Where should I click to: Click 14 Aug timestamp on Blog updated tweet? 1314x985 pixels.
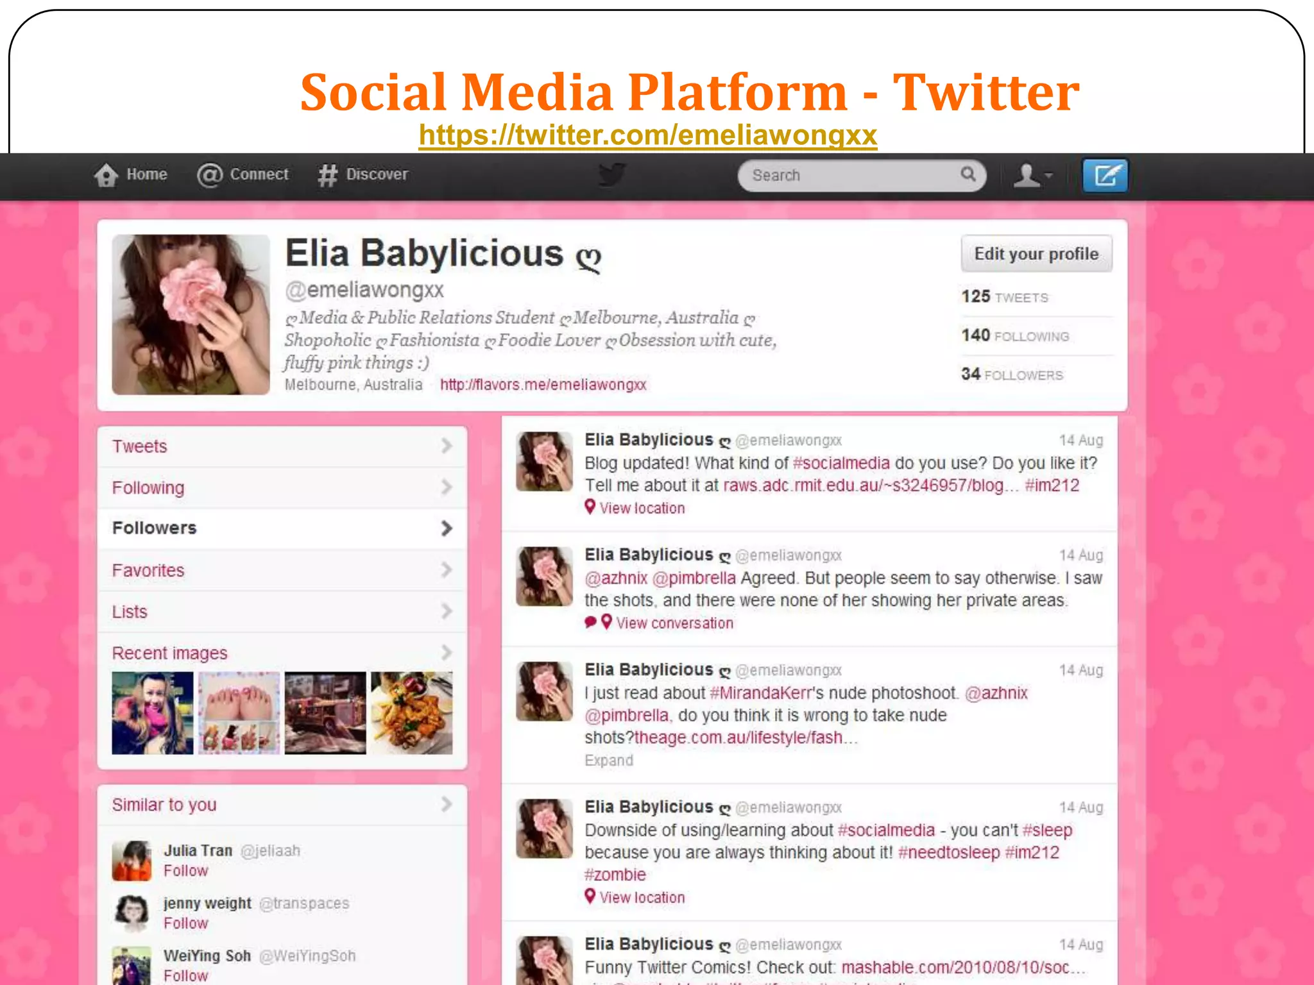1081,441
